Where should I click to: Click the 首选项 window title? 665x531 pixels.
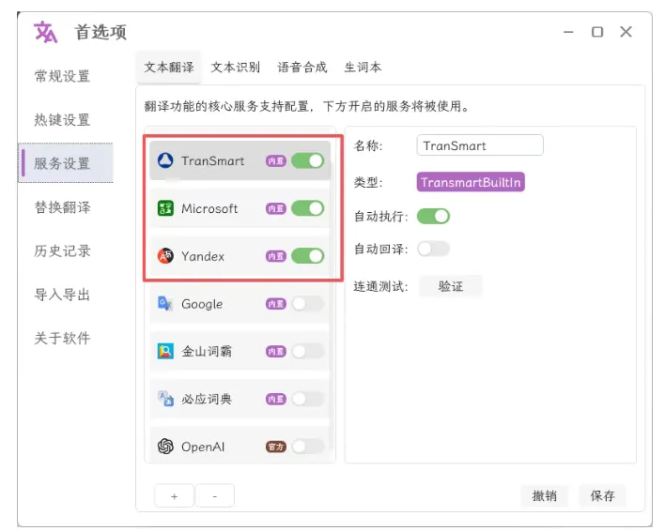coord(101,32)
